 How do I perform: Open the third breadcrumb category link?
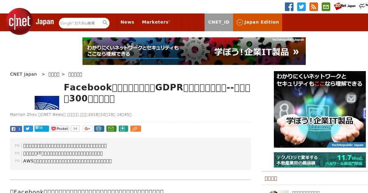click(x=75, y=74)
